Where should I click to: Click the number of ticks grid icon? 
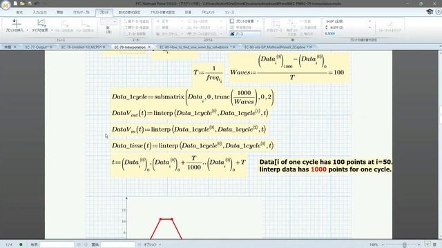[275, 23]
